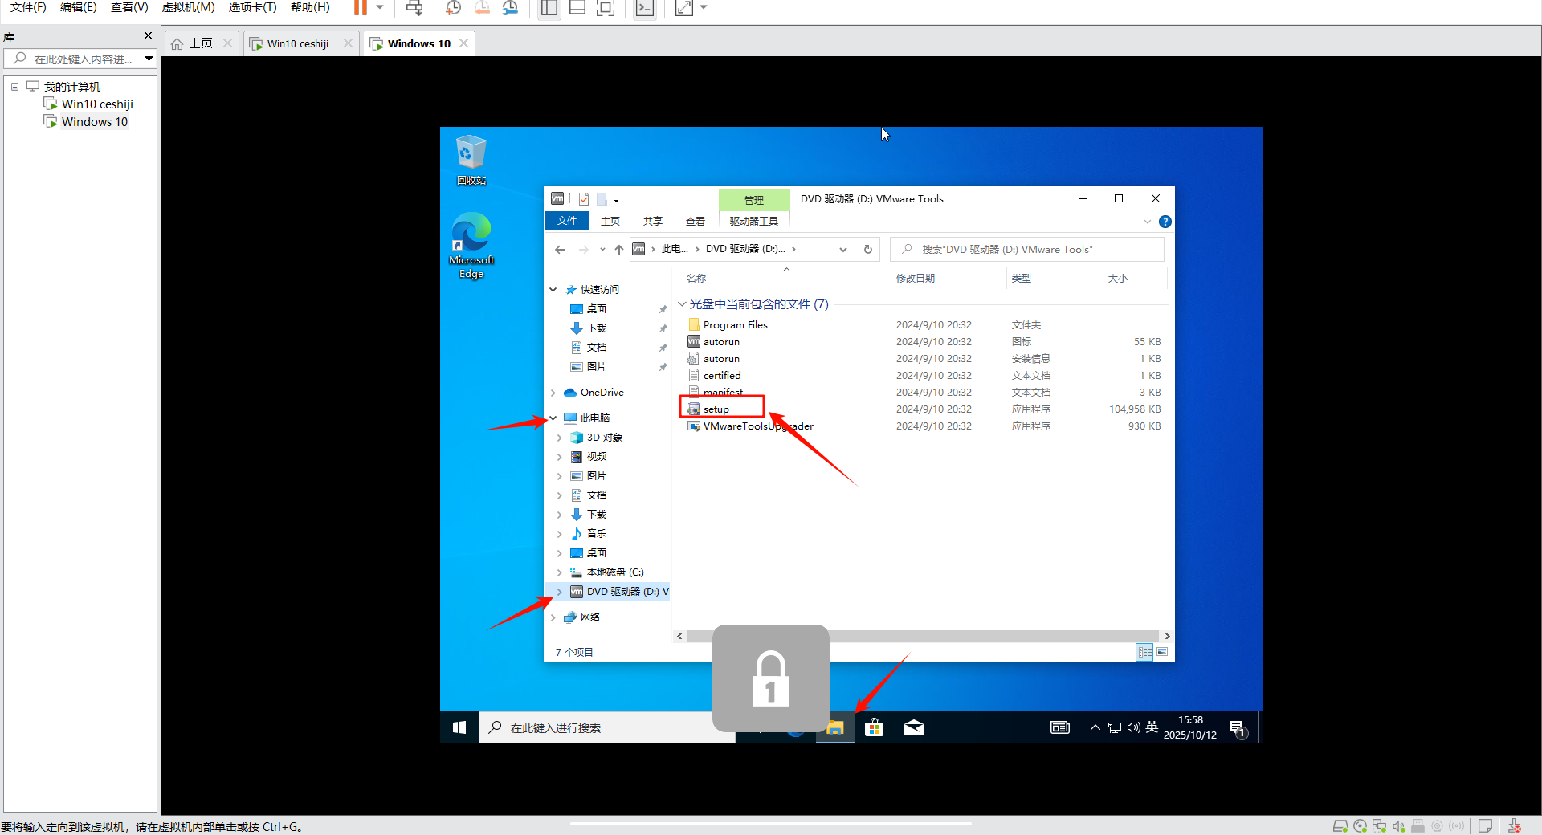1542x835 pixels.
Task: Collapse the disc files group header
Action: pyautogui.click(x=682, y=304)
